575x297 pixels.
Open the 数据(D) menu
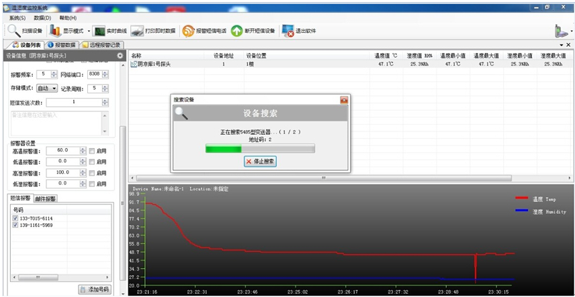coord(42,17)
